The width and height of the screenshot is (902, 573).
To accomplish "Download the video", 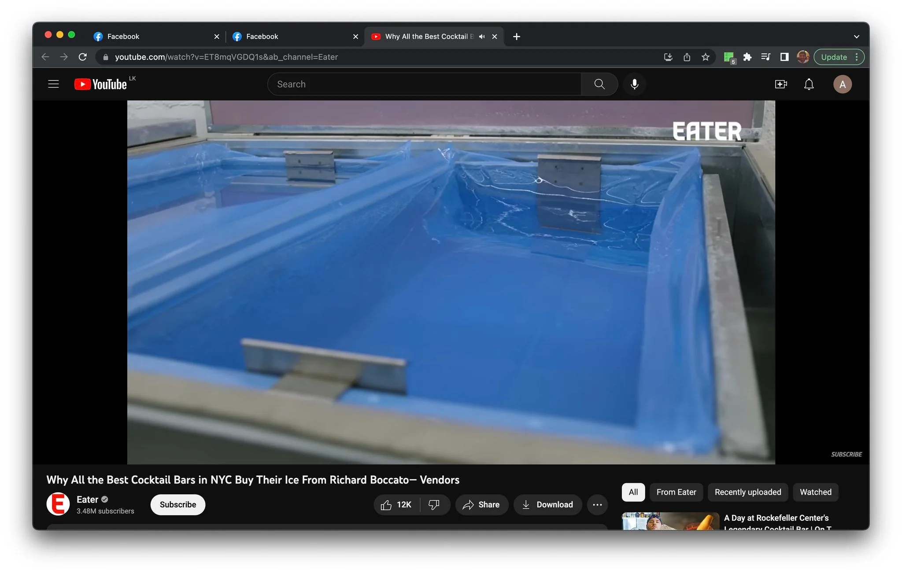I will point(547,504).
